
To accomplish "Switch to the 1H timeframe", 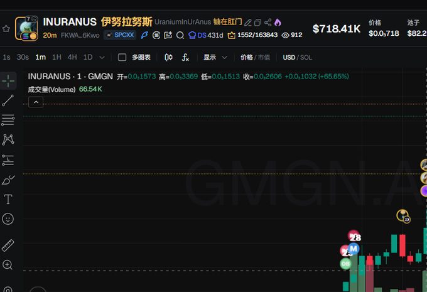I will (x=57, y=57).
